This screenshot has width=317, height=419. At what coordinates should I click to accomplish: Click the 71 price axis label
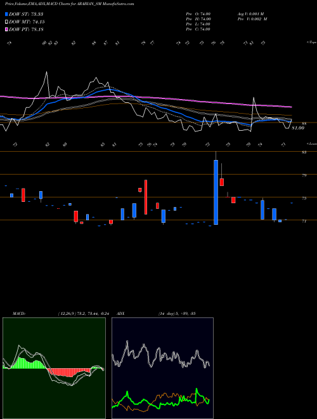tap(304, 222)
